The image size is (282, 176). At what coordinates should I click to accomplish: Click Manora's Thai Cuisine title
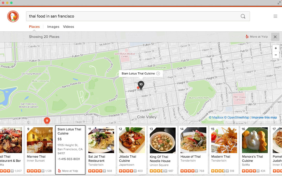coord(253,158)
